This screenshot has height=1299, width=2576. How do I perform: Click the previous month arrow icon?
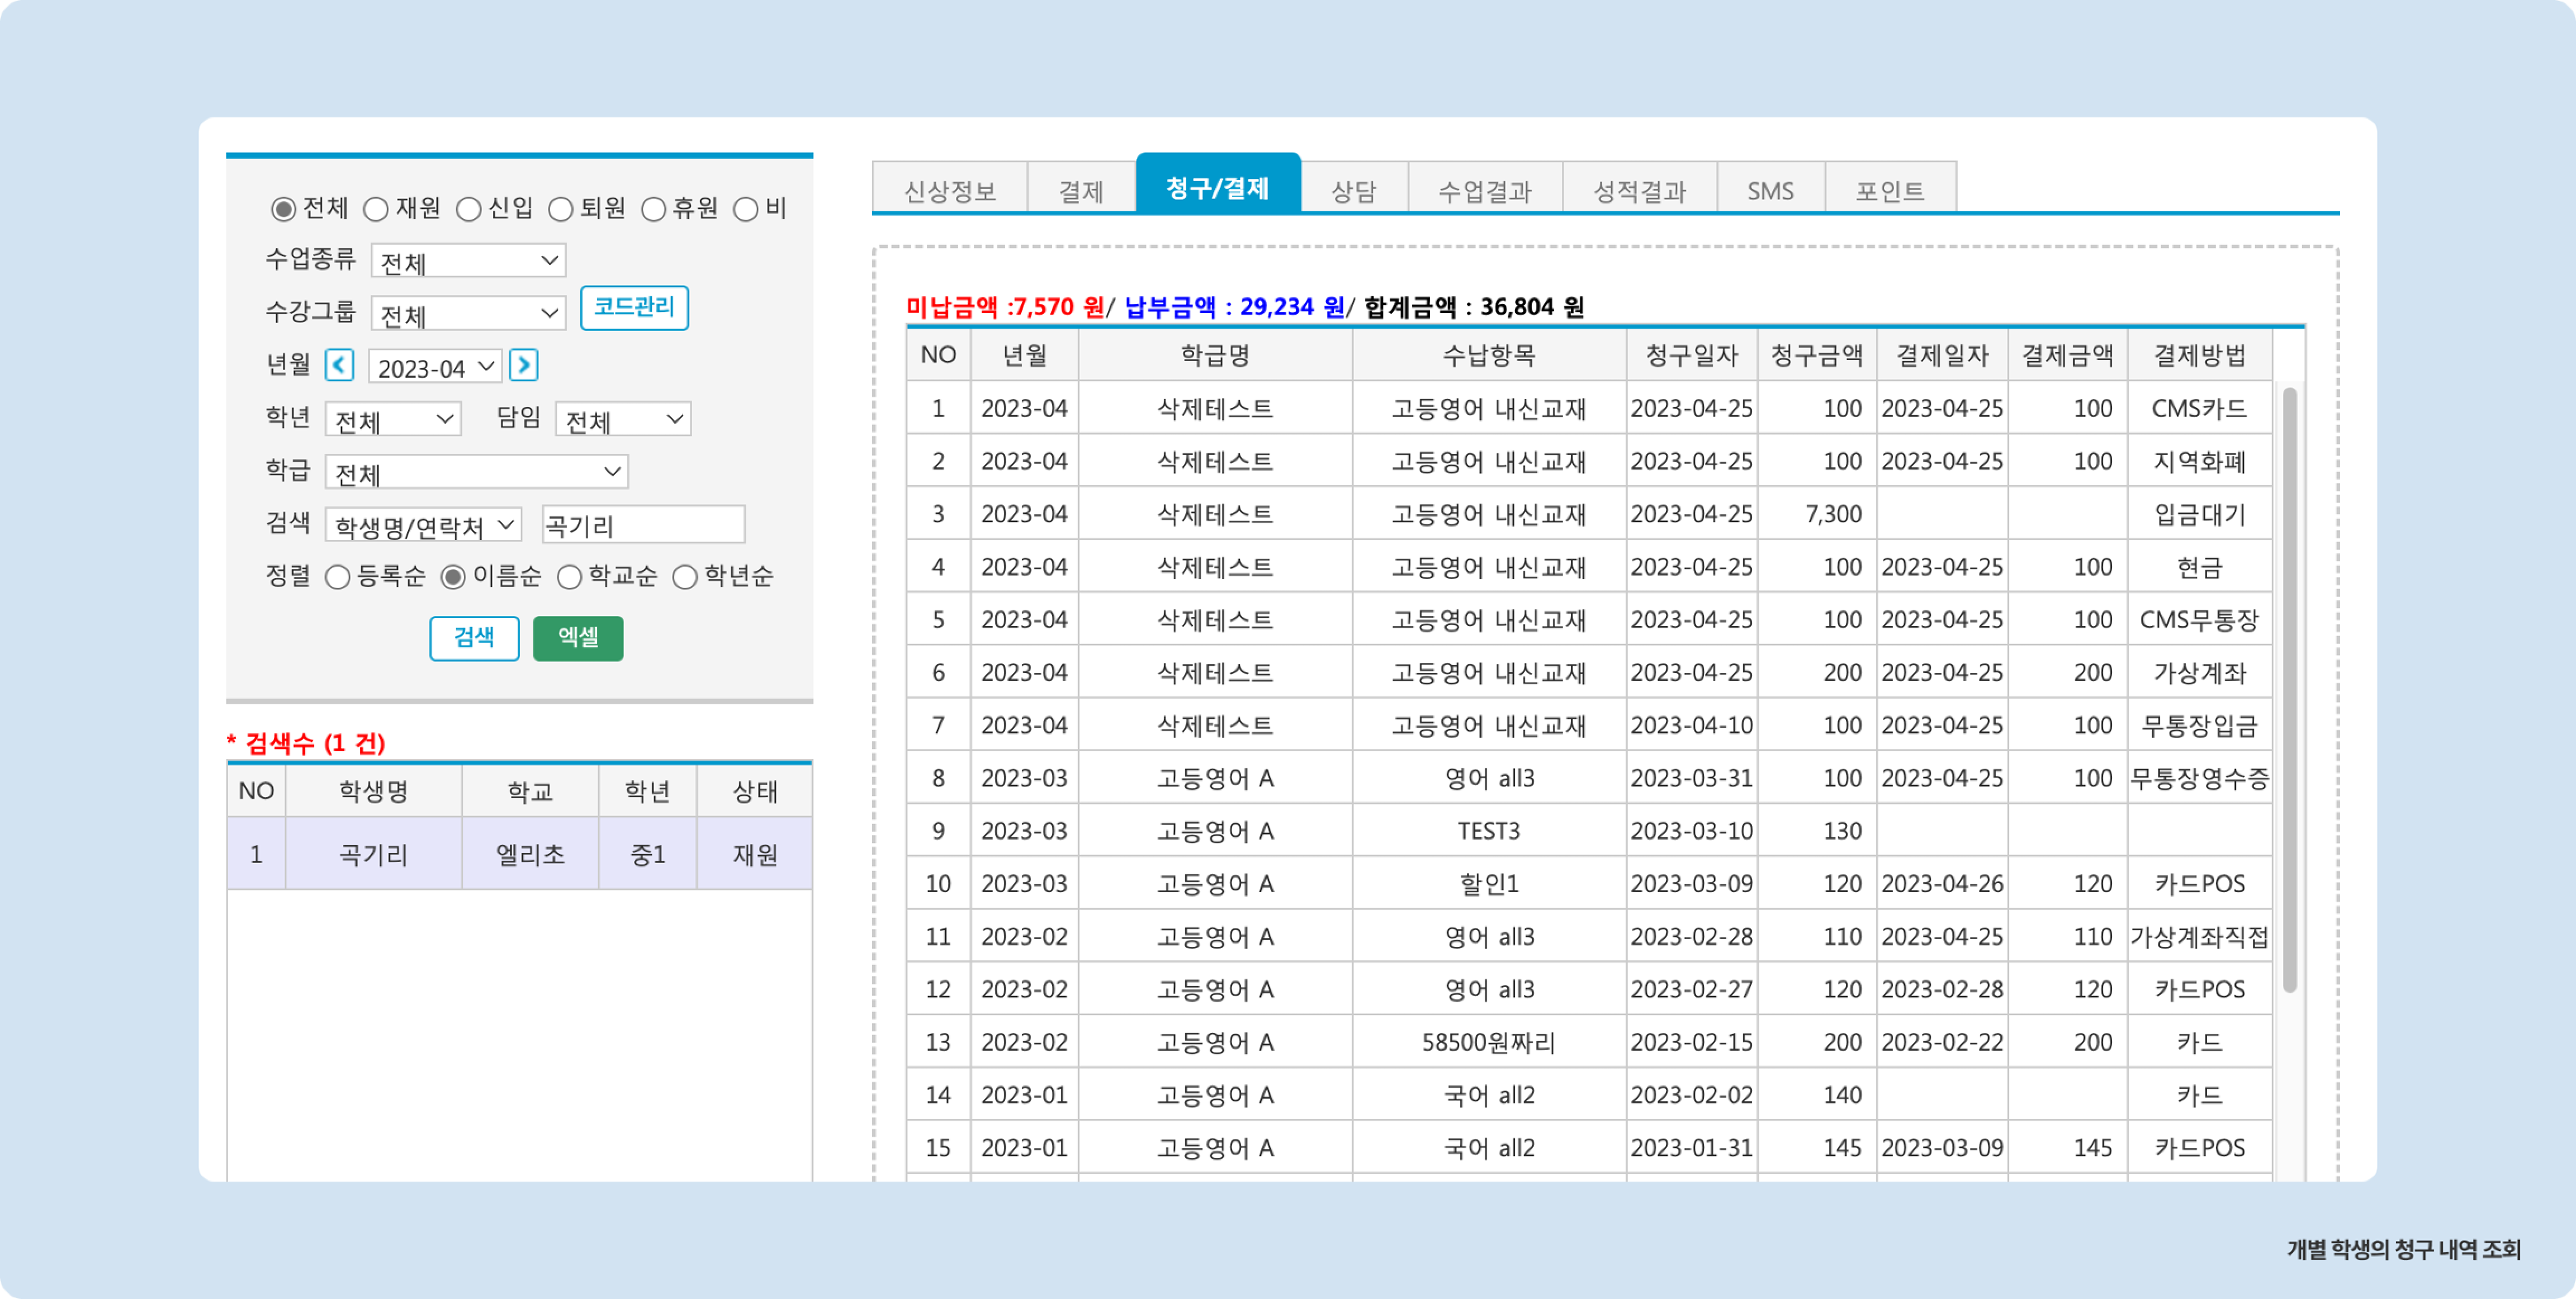pos(339,365)
